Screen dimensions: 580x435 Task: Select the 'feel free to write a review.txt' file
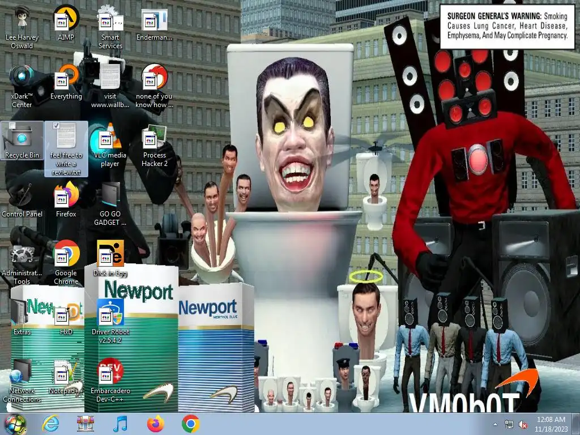click(x=66, y=150)
